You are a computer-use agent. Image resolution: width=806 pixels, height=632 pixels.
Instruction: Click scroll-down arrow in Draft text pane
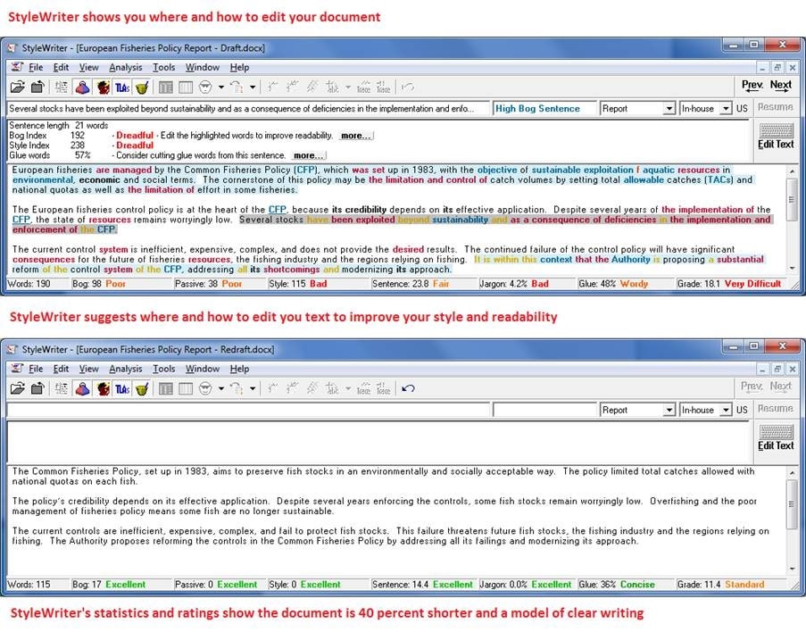pos(792,269)
